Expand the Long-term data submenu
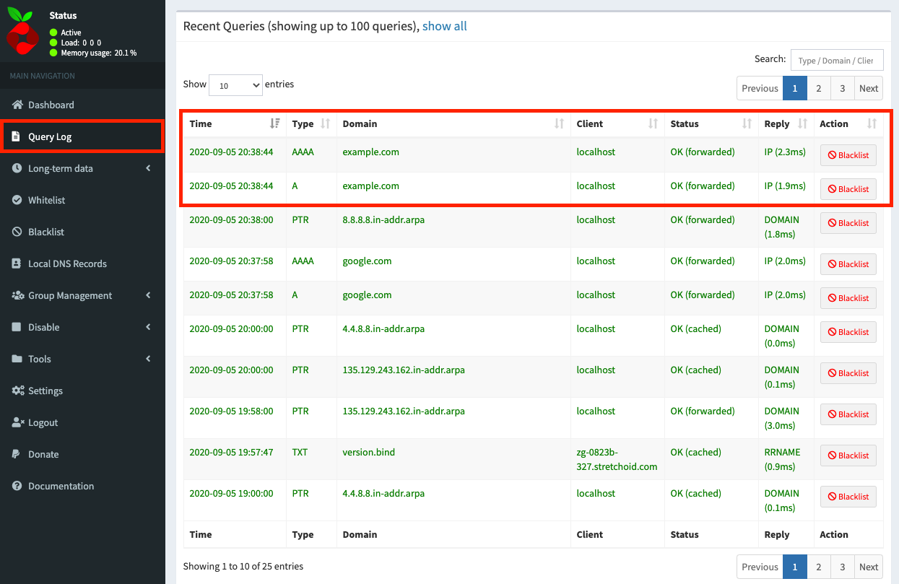899x584 pixels. pyautogui.click(x=82, y=168)
